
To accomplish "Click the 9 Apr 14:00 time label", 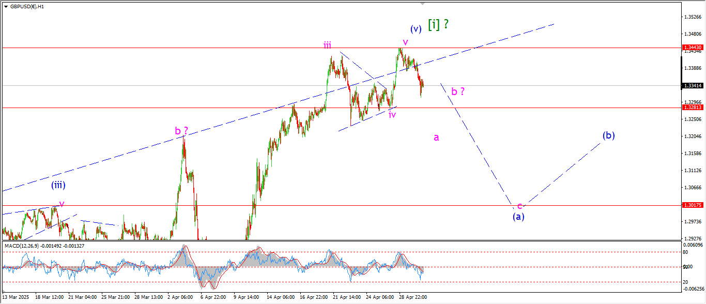I will (247, 298).
